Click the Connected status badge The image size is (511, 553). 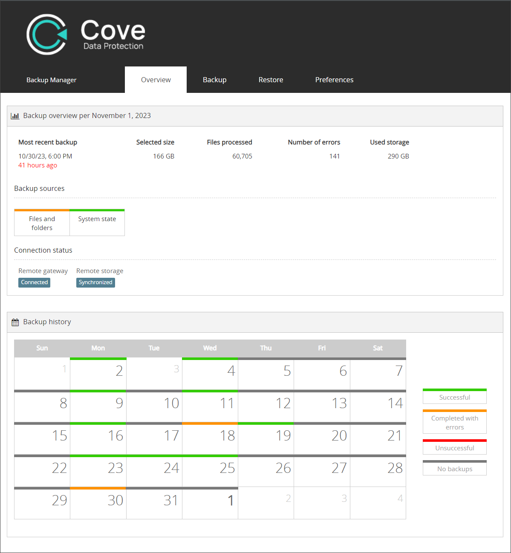[x=35, y=282]
